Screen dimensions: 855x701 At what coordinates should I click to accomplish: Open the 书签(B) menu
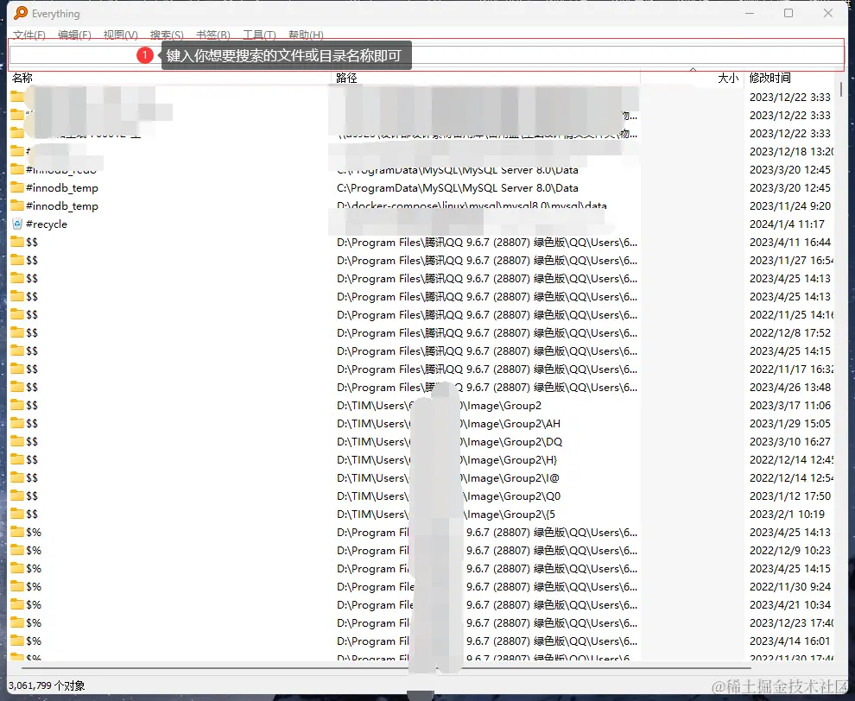212,35
